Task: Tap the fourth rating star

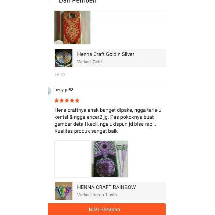Action: (72, 101)
